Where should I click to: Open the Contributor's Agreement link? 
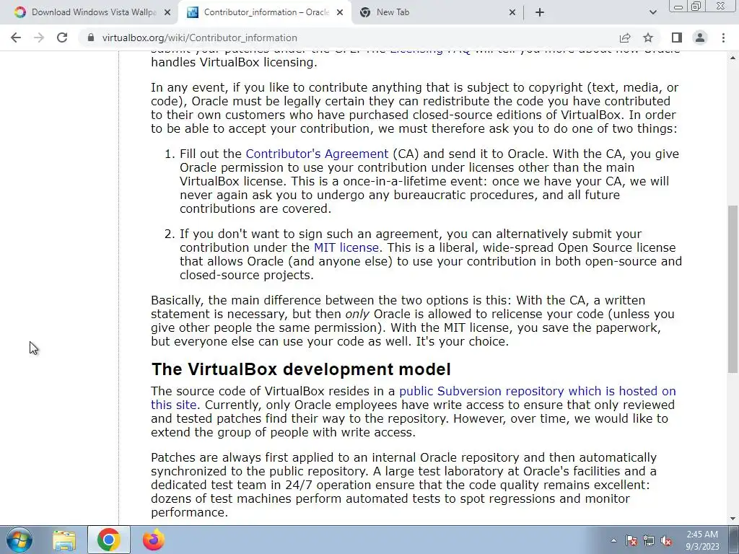[318, 154]
